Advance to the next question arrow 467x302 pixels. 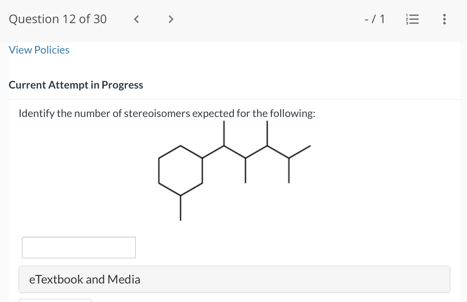tap(171, 19)
